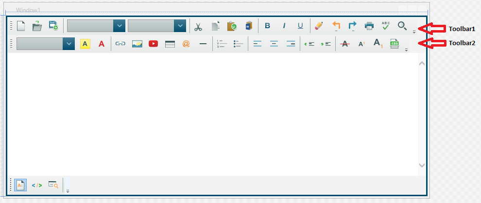Image resolution: width=481 pixels, height=203 pixels.
Task: Run spell check with ABC checkmark icon
Action: click(386, 26)
